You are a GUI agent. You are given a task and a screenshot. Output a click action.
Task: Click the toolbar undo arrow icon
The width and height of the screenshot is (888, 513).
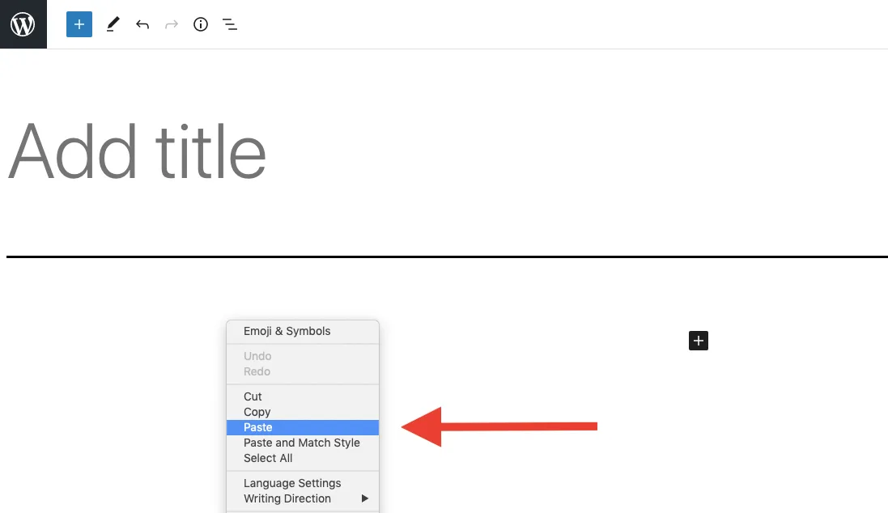point(142,24)
